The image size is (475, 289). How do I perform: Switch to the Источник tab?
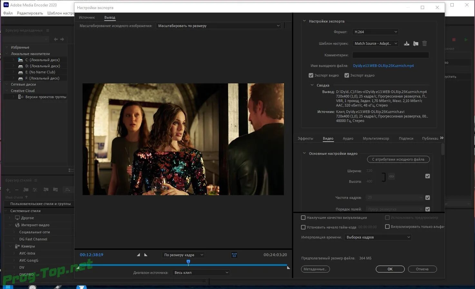tap(87, 17)
